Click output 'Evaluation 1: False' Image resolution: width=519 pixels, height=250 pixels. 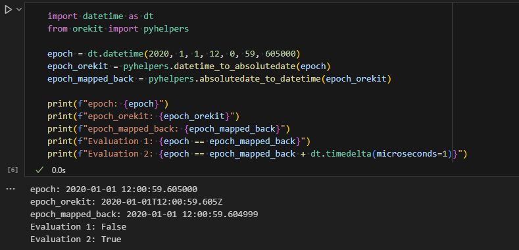[x=78, y=227]
